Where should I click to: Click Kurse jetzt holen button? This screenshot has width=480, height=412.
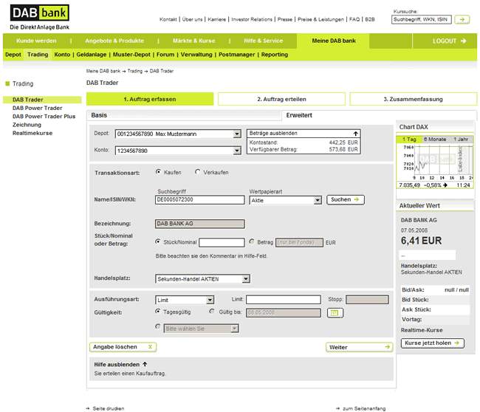point(432,343)
